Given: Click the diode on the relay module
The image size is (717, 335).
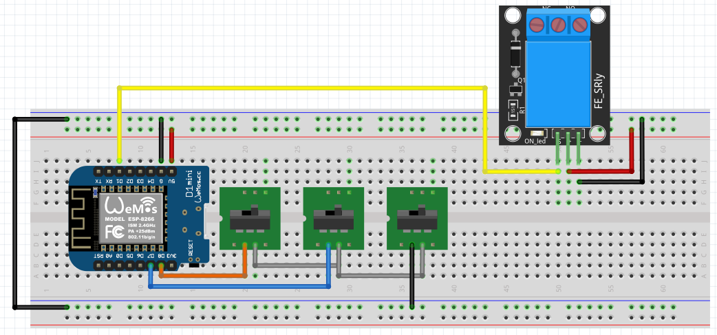Looking at the screenshot, I should (516, 54).
